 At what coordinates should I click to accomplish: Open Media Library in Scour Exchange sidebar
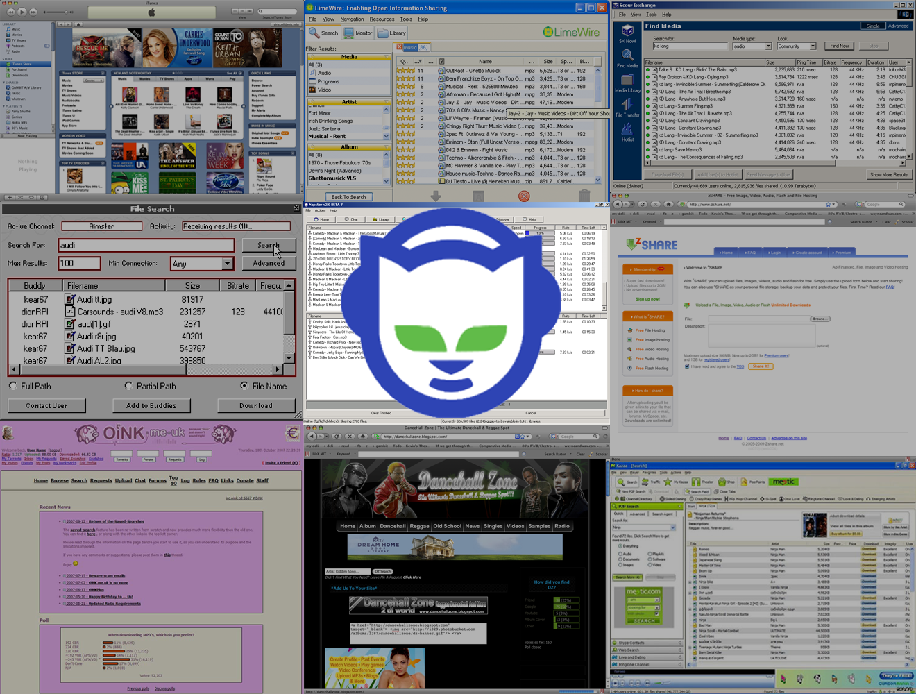pyautogui.click(x=627, y=83)
